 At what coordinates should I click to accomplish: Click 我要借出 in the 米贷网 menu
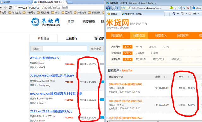pyautogui.click(x=139, y=35)
